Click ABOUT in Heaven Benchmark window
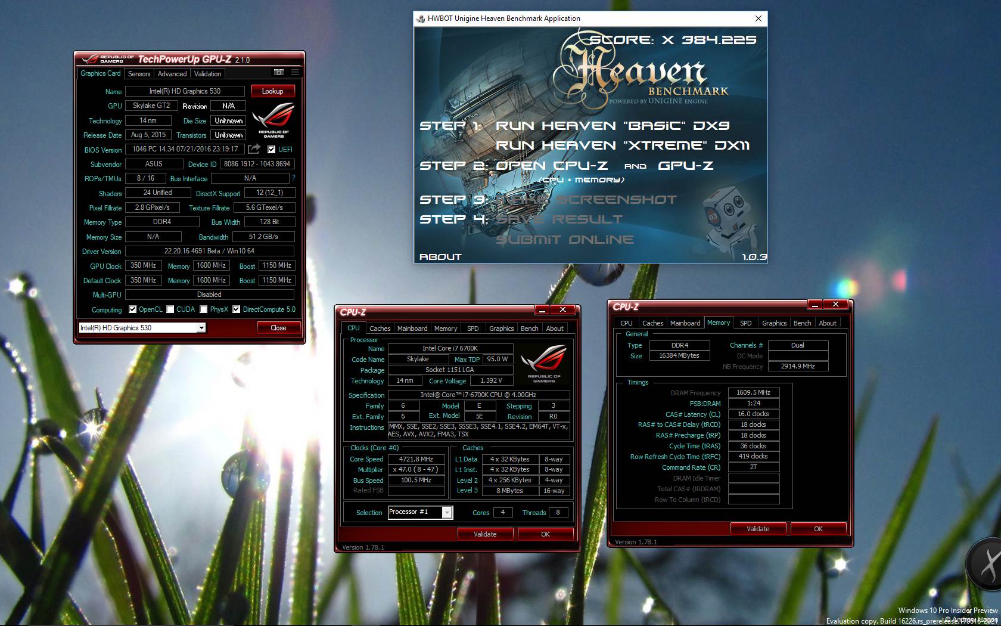The width and height of the screenshot is (1001, 626). click(x=440, y=257)
